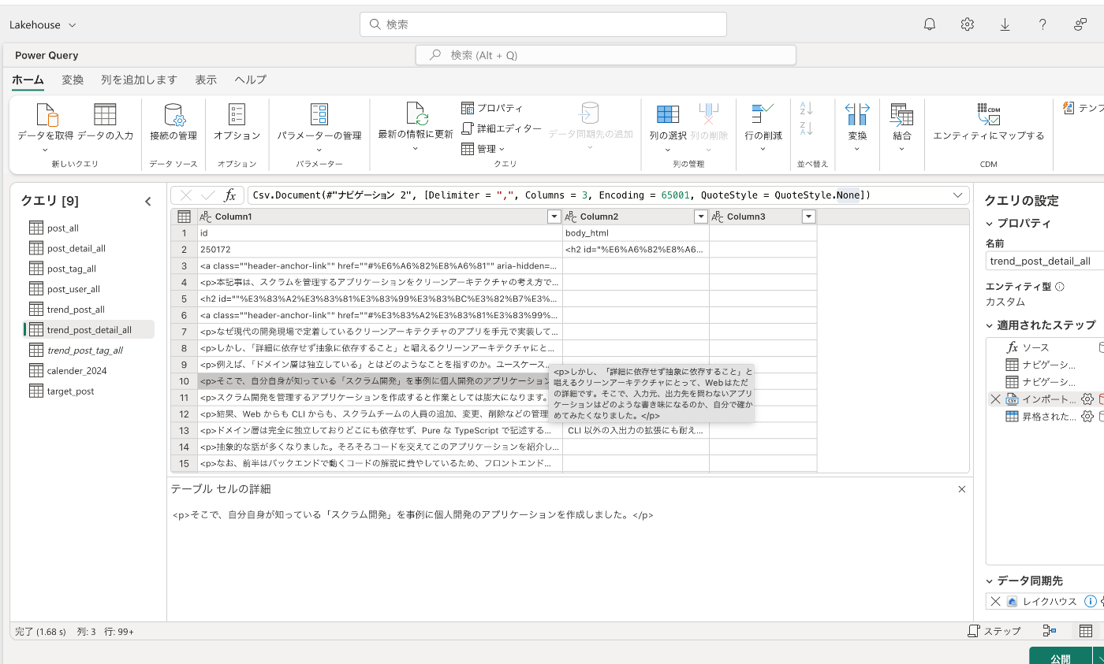Open notifications bell in top bar
The width and height of the screenshot is (1104, 664).
coord(930,24)
